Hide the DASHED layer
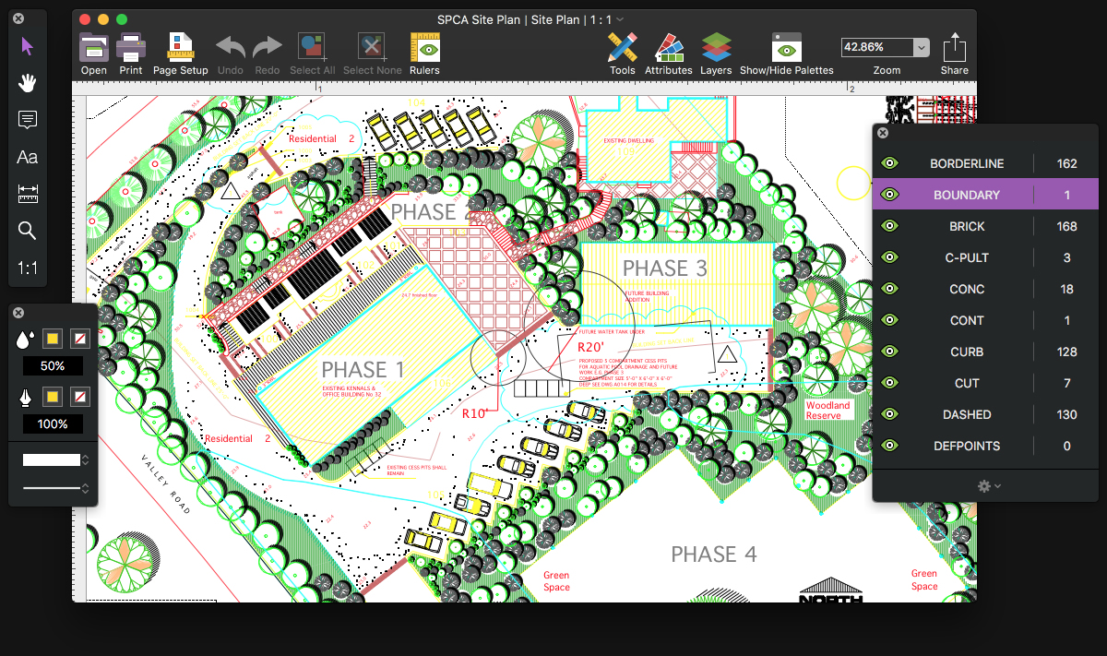The height and width of the screenshot is (656, 1107). click(x=889, y=414)
